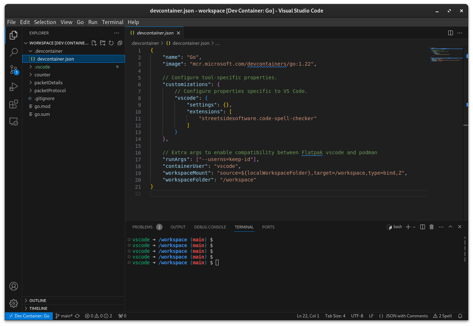Open go.mod file in Explorer
473x326 pixels.
pos(74,106)
